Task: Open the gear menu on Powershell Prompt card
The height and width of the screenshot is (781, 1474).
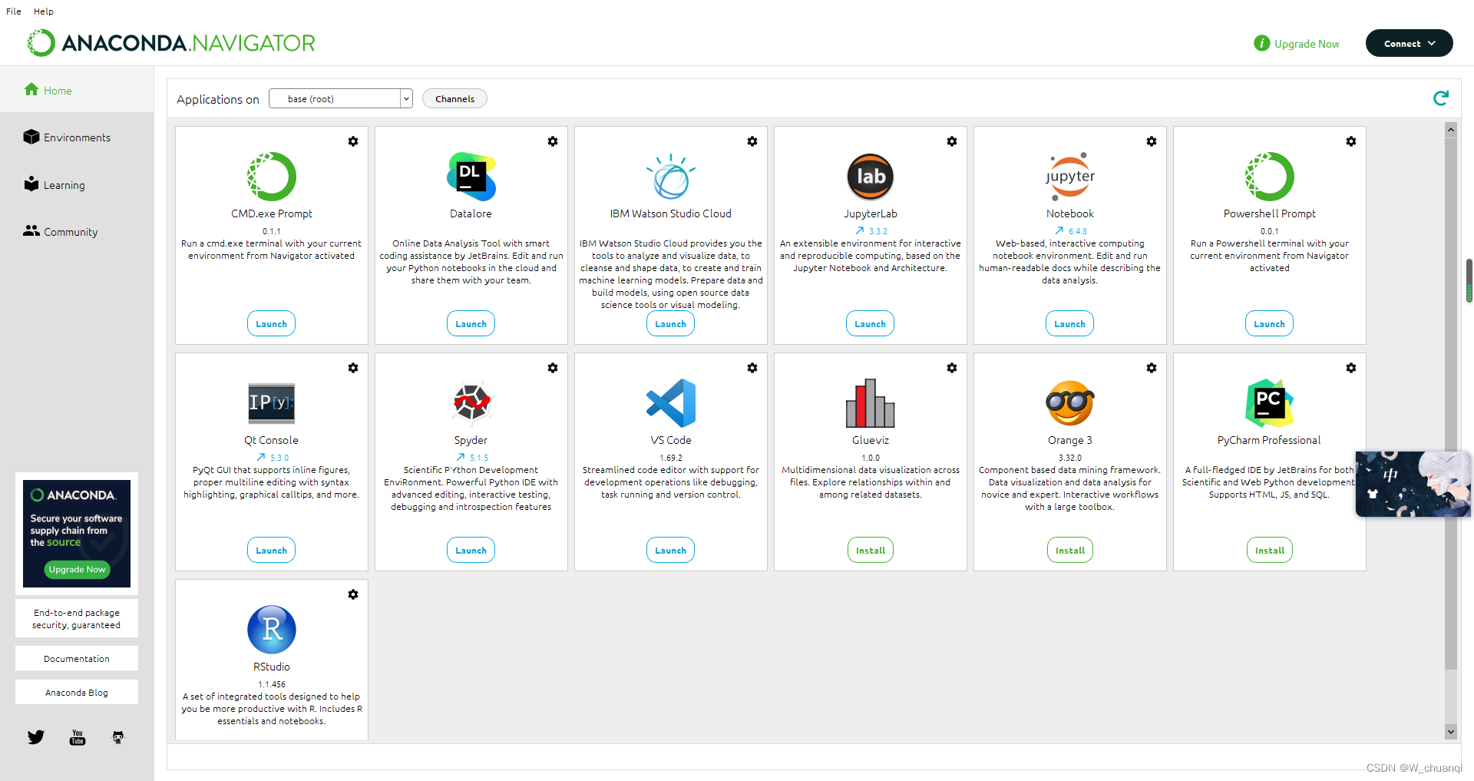Action: [x=1351, y=141]
